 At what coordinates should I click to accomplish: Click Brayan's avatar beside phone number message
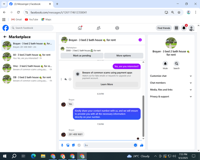tap(63, 135)
